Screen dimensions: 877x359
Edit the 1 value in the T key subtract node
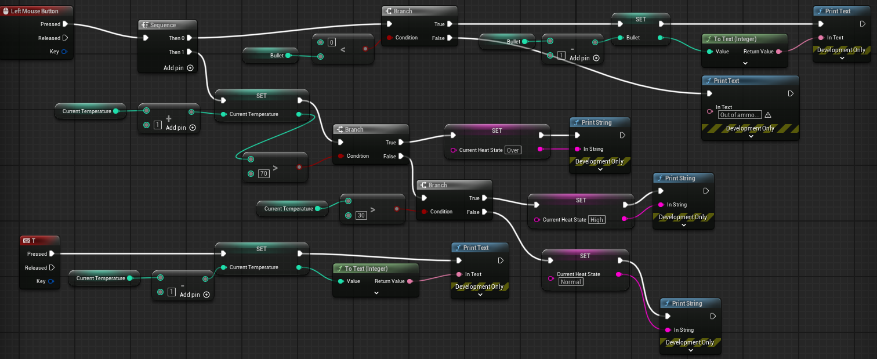[172, 292]
